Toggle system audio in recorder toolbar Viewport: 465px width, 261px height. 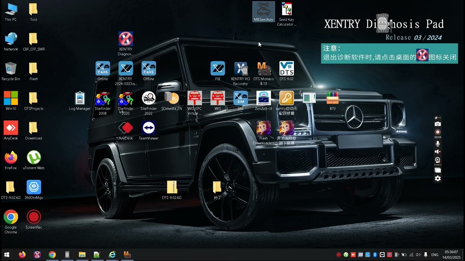coord(438,152)
